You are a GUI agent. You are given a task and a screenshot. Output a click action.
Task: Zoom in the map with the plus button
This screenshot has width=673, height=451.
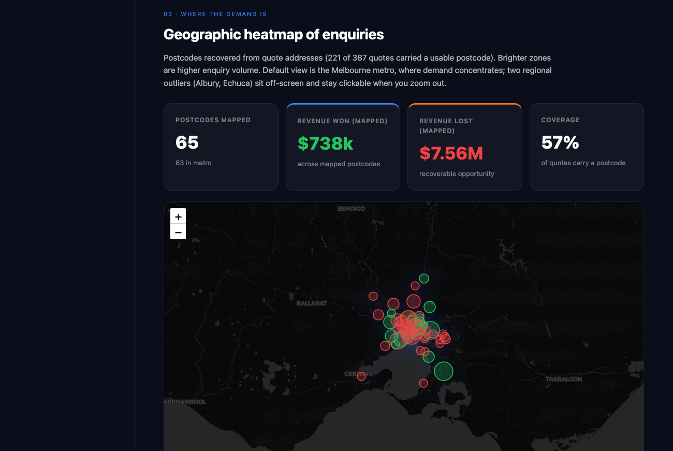pyautogui.click(x=178, y=216)
